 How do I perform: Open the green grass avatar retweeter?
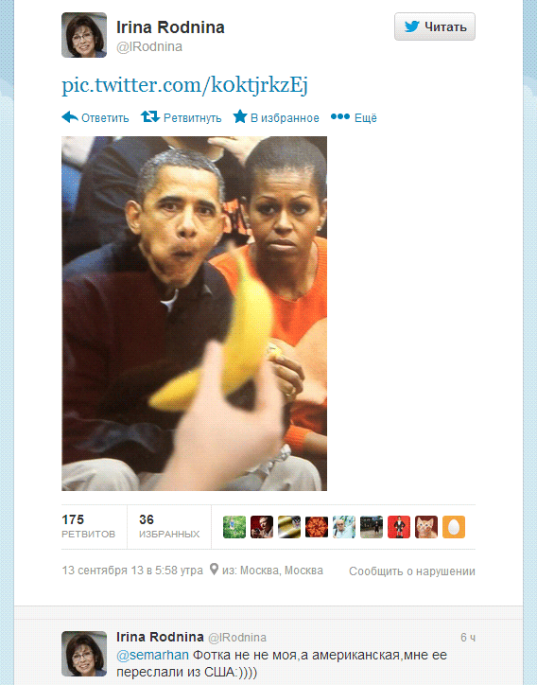click(x=234, y=526)
